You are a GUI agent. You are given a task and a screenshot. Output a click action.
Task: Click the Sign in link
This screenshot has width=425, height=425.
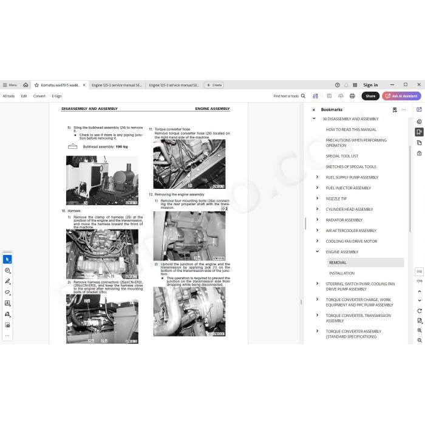[x=370, y=85]
